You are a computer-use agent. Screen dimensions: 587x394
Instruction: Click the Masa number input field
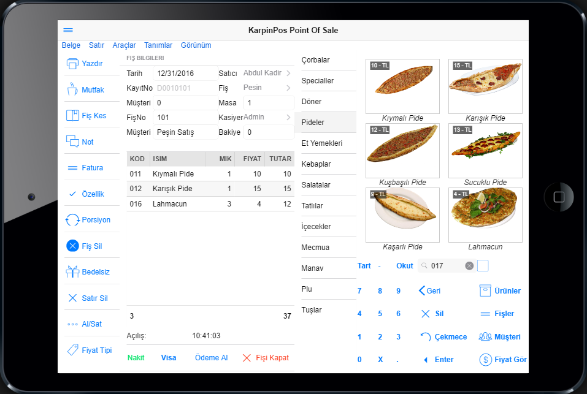click(x=269, y=103)
